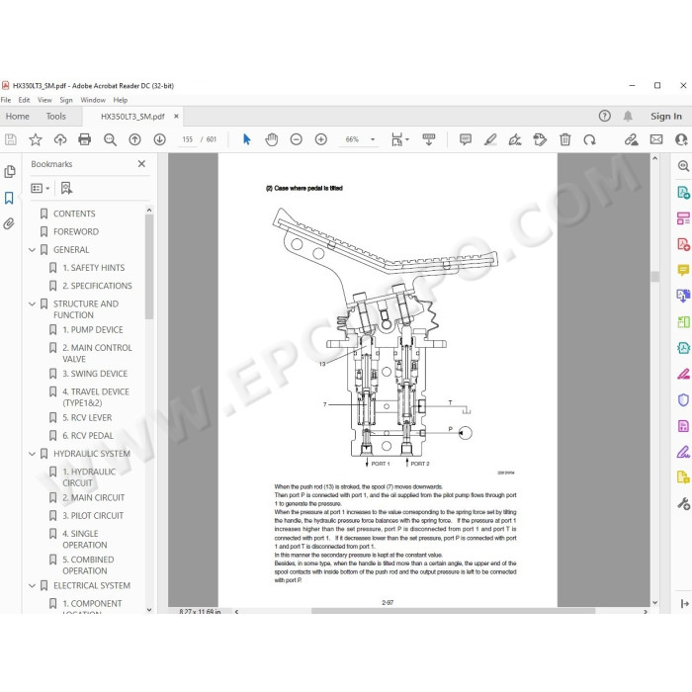Collapse ELECTRICAL SYSTEM bookmark group
Viewport: 692px width, 692px height.
point(32,585)
